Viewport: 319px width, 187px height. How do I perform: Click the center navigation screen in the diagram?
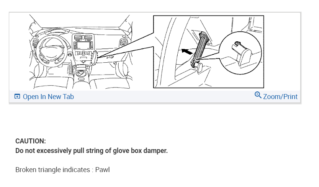point(83,46)
